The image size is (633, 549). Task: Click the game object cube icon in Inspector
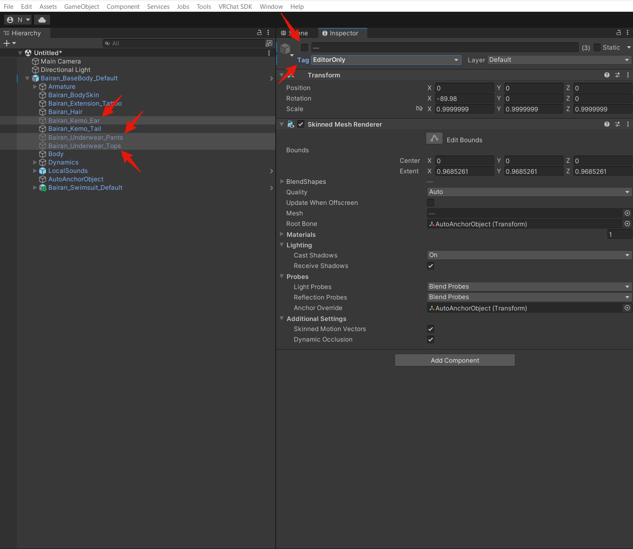pos(285,49)
